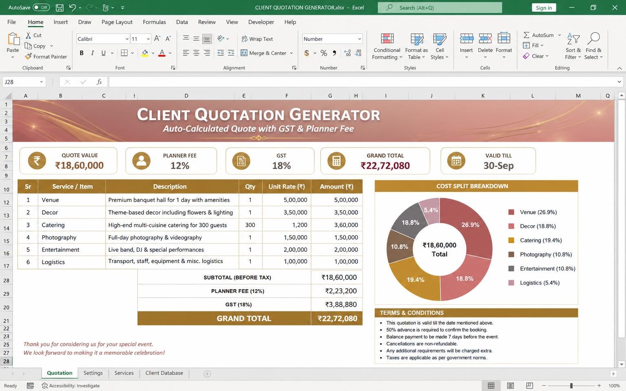Click AutoSum button
Screen dimensions: 626x391
pos(539,35)
